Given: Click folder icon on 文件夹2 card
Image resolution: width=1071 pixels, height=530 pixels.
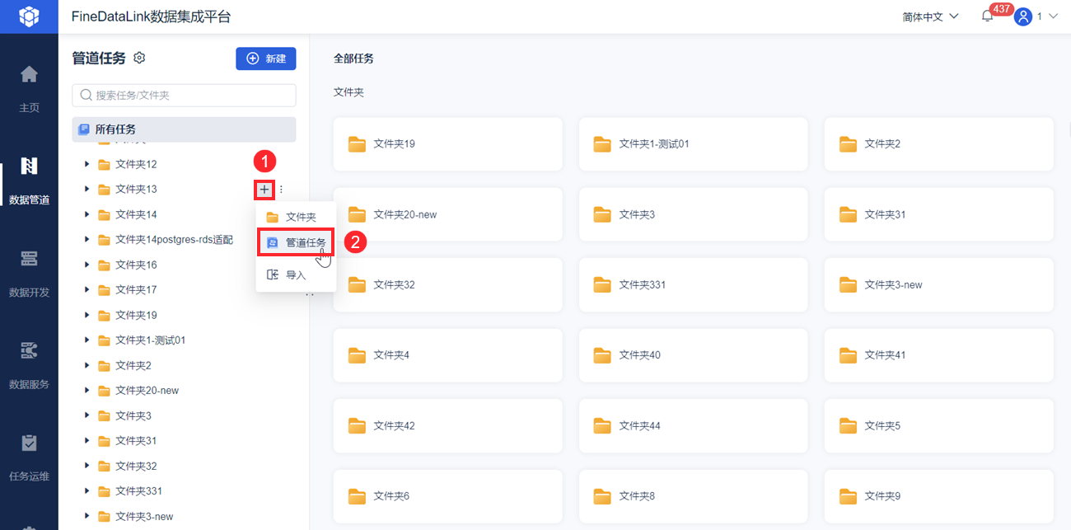Looking at the screenshot, I should (x=849, y=144).
